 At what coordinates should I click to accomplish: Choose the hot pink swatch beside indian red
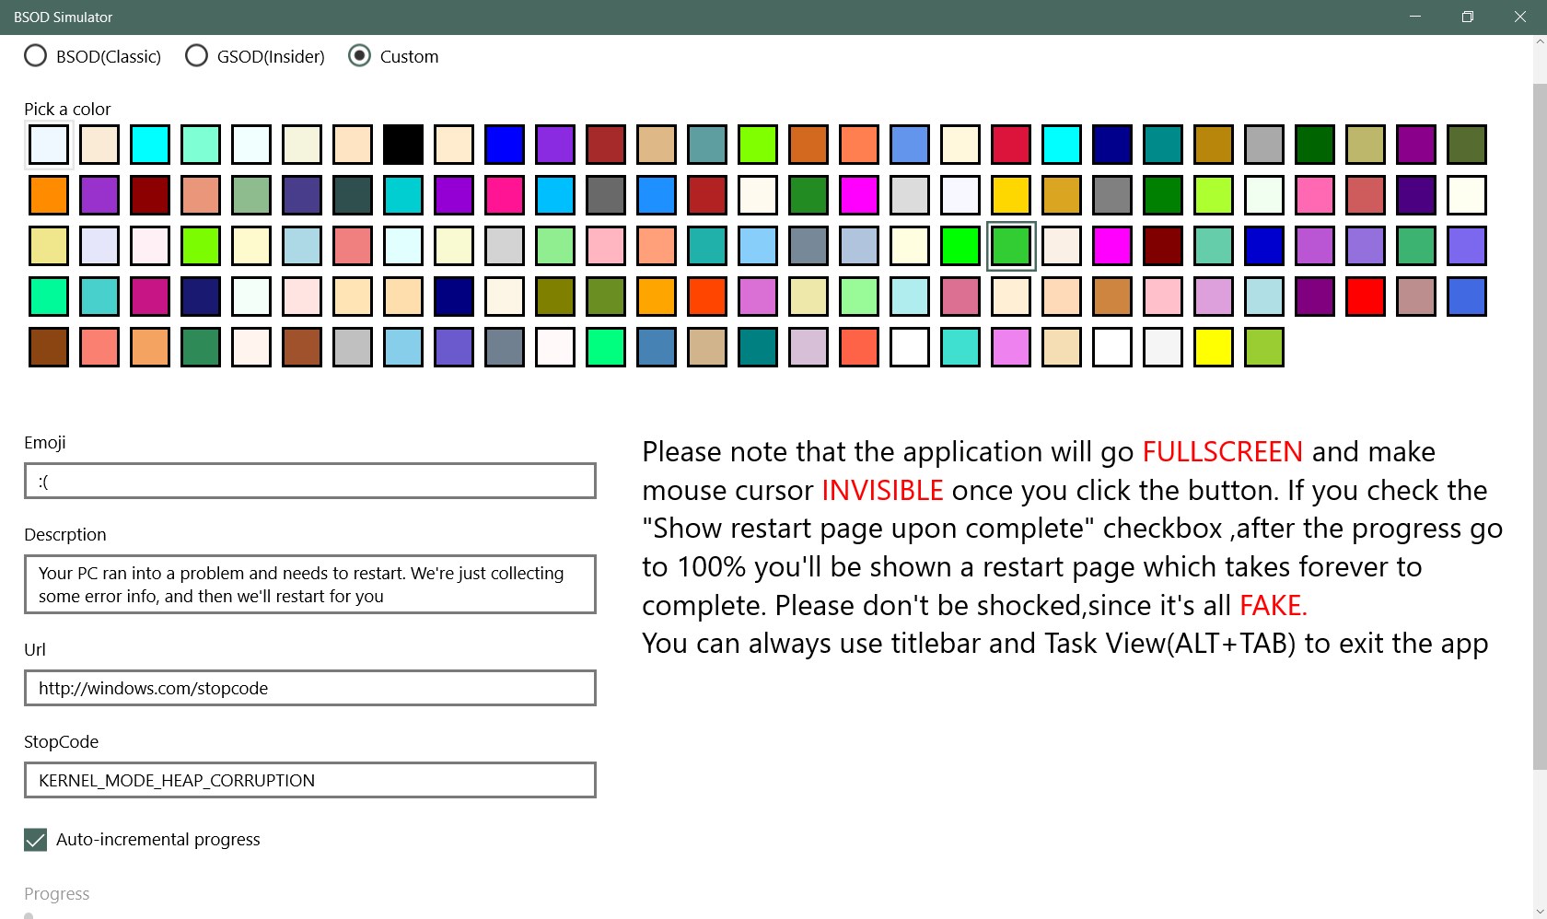click(x=1315, y=195)
